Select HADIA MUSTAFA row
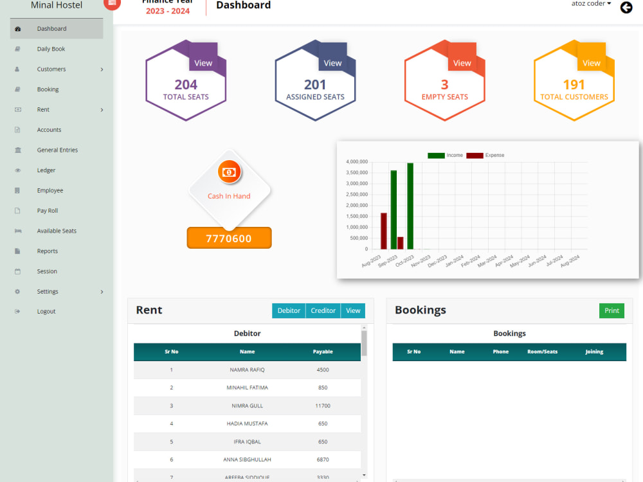The image size is (643, 482). point(248,424)
